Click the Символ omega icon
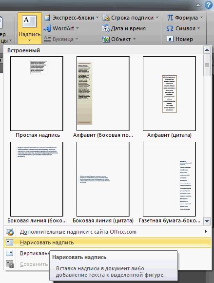214x283 pixels. click(x=170, y=28)
